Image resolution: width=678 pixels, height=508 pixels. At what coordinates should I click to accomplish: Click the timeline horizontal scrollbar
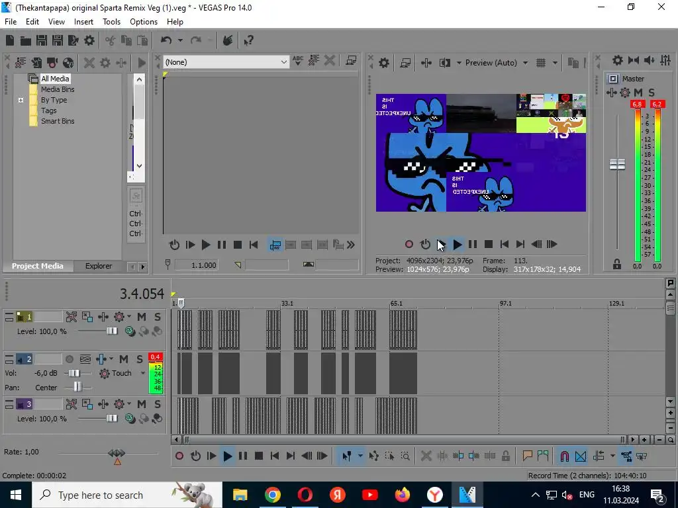pyautogui.click(x=403, y=440)
